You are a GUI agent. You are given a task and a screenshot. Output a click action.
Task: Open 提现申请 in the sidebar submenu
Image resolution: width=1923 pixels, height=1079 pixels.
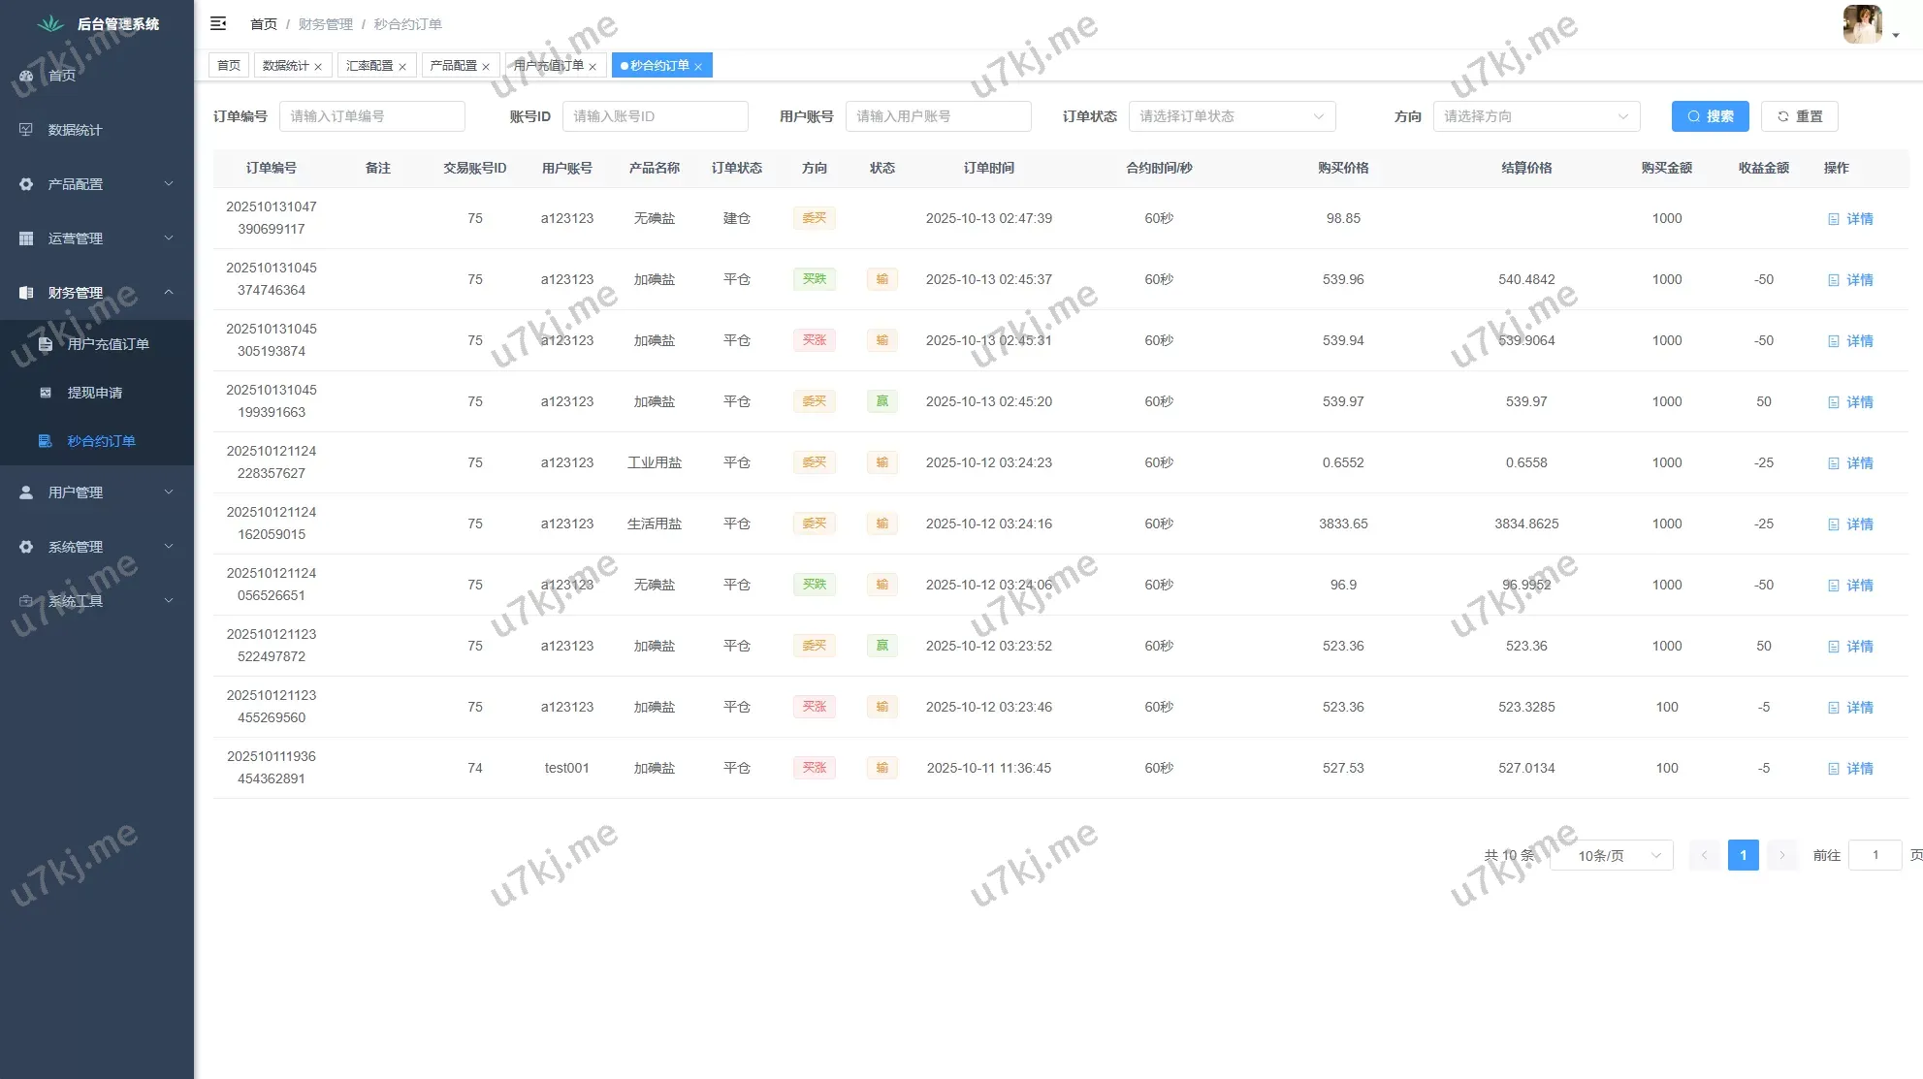coord(94,393)
